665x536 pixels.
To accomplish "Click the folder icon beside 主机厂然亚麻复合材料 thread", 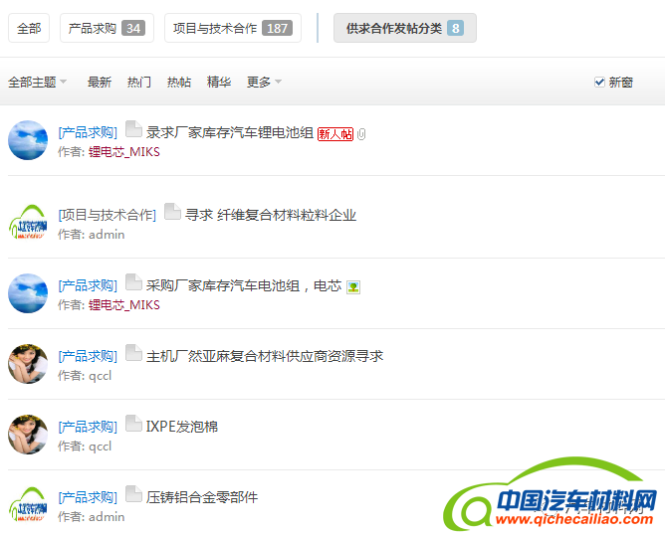I will [133, 353].
